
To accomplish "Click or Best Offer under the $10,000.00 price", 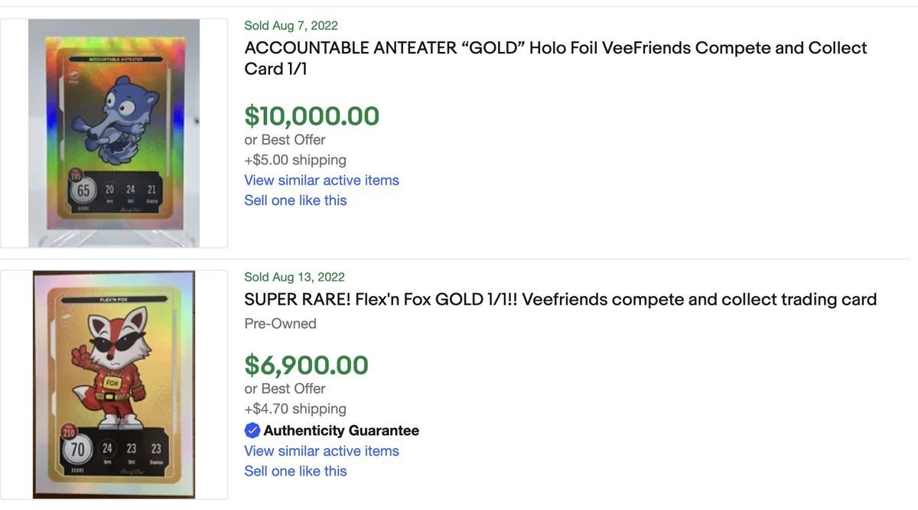I will 285,140.
